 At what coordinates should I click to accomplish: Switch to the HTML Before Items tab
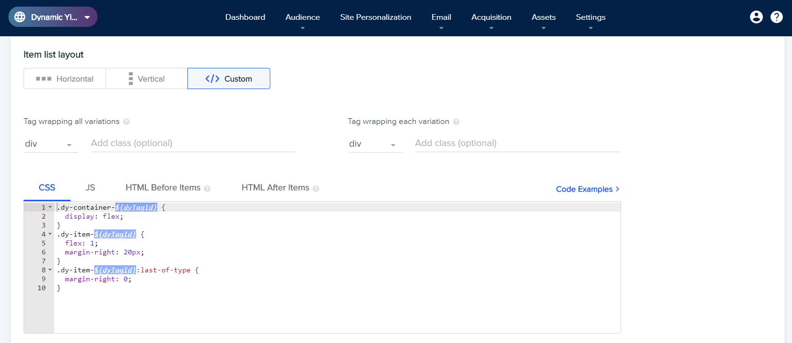[163, 188]
